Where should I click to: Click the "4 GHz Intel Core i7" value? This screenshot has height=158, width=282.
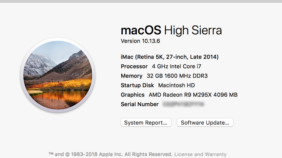point(177,66)
